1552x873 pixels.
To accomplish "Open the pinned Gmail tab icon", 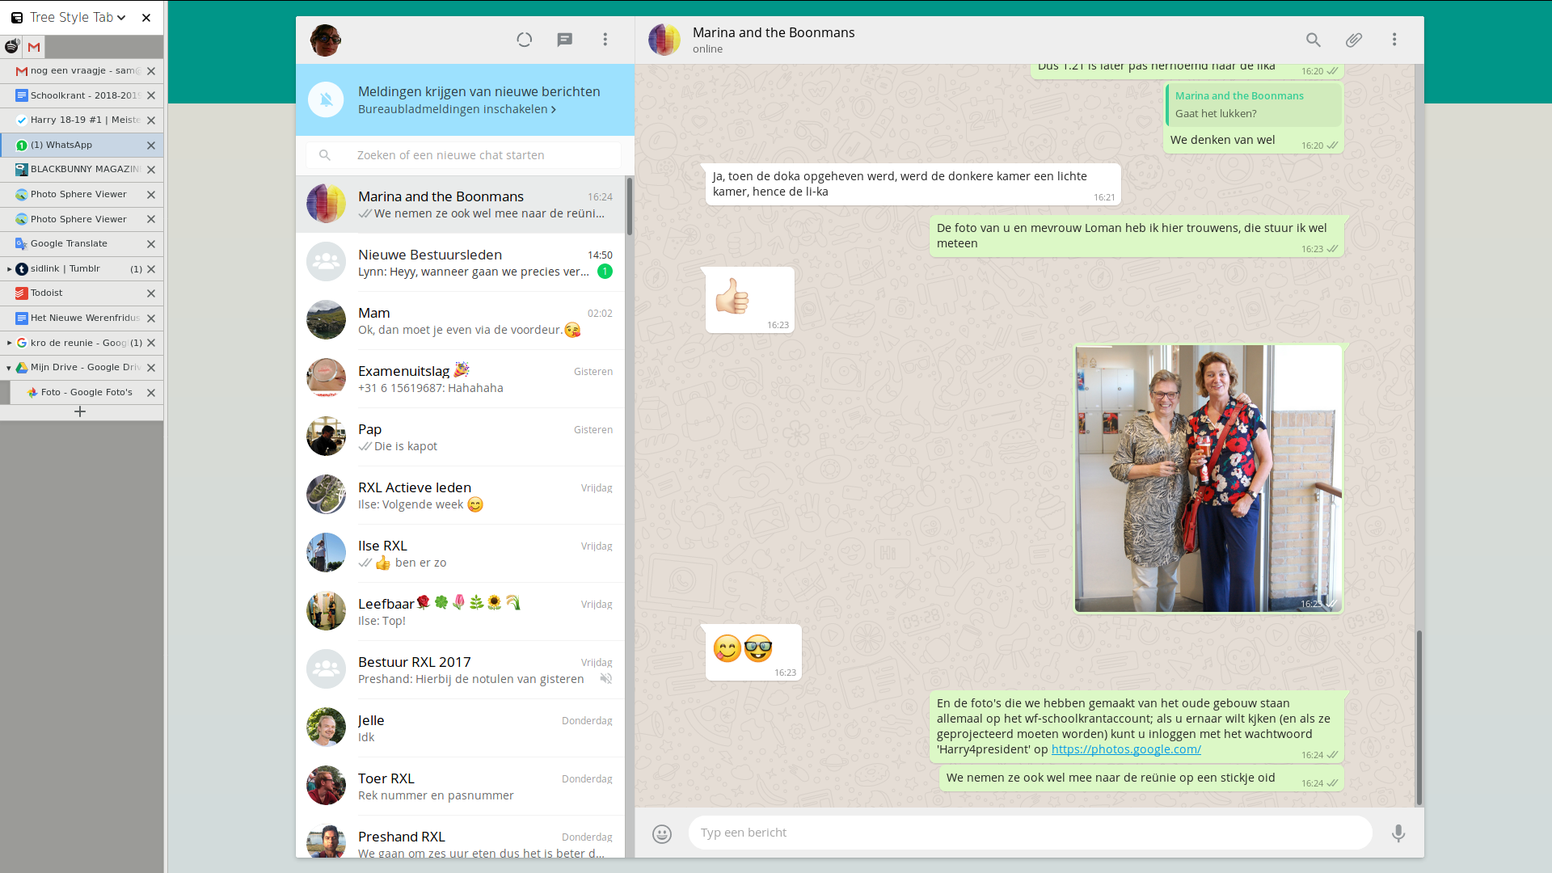I will pos(34,47).
